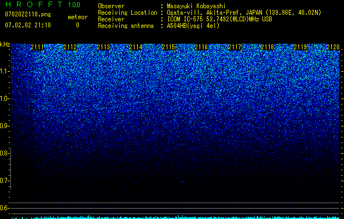Click the meteor count value 0
This screenshot has height=219, width=344.
coord(78,25)
